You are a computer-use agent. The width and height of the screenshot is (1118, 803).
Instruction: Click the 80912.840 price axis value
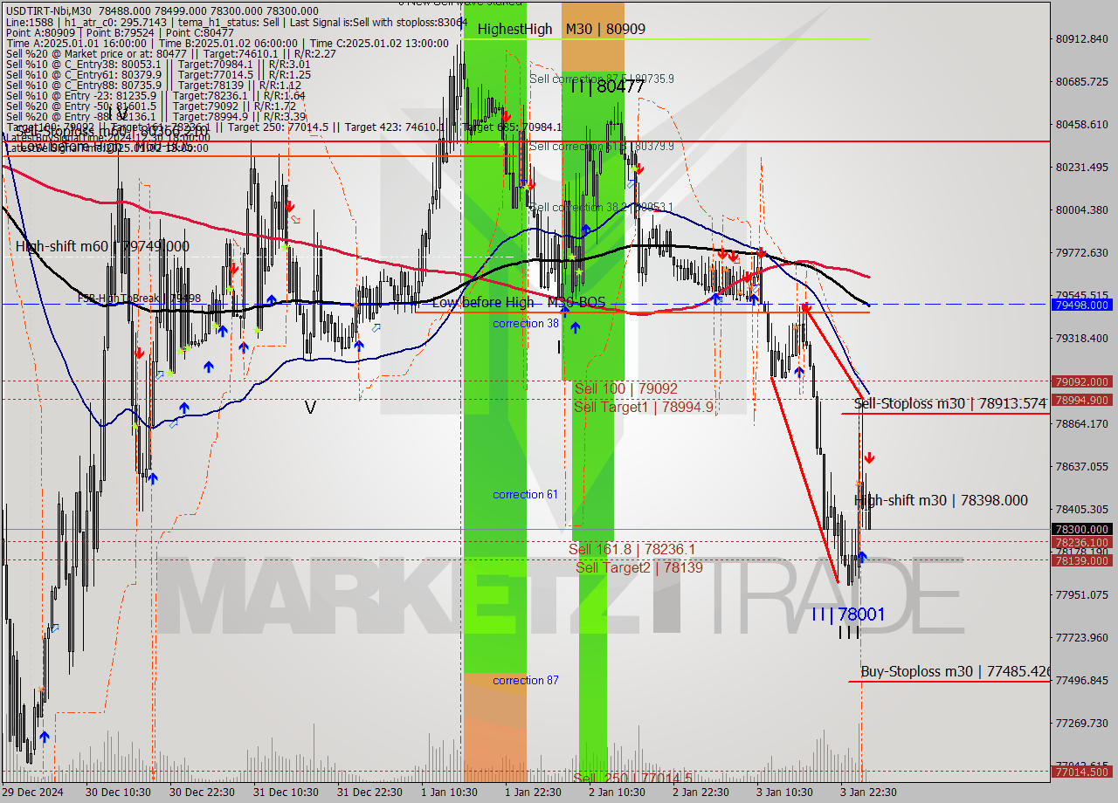click(x=1082, y=38)
